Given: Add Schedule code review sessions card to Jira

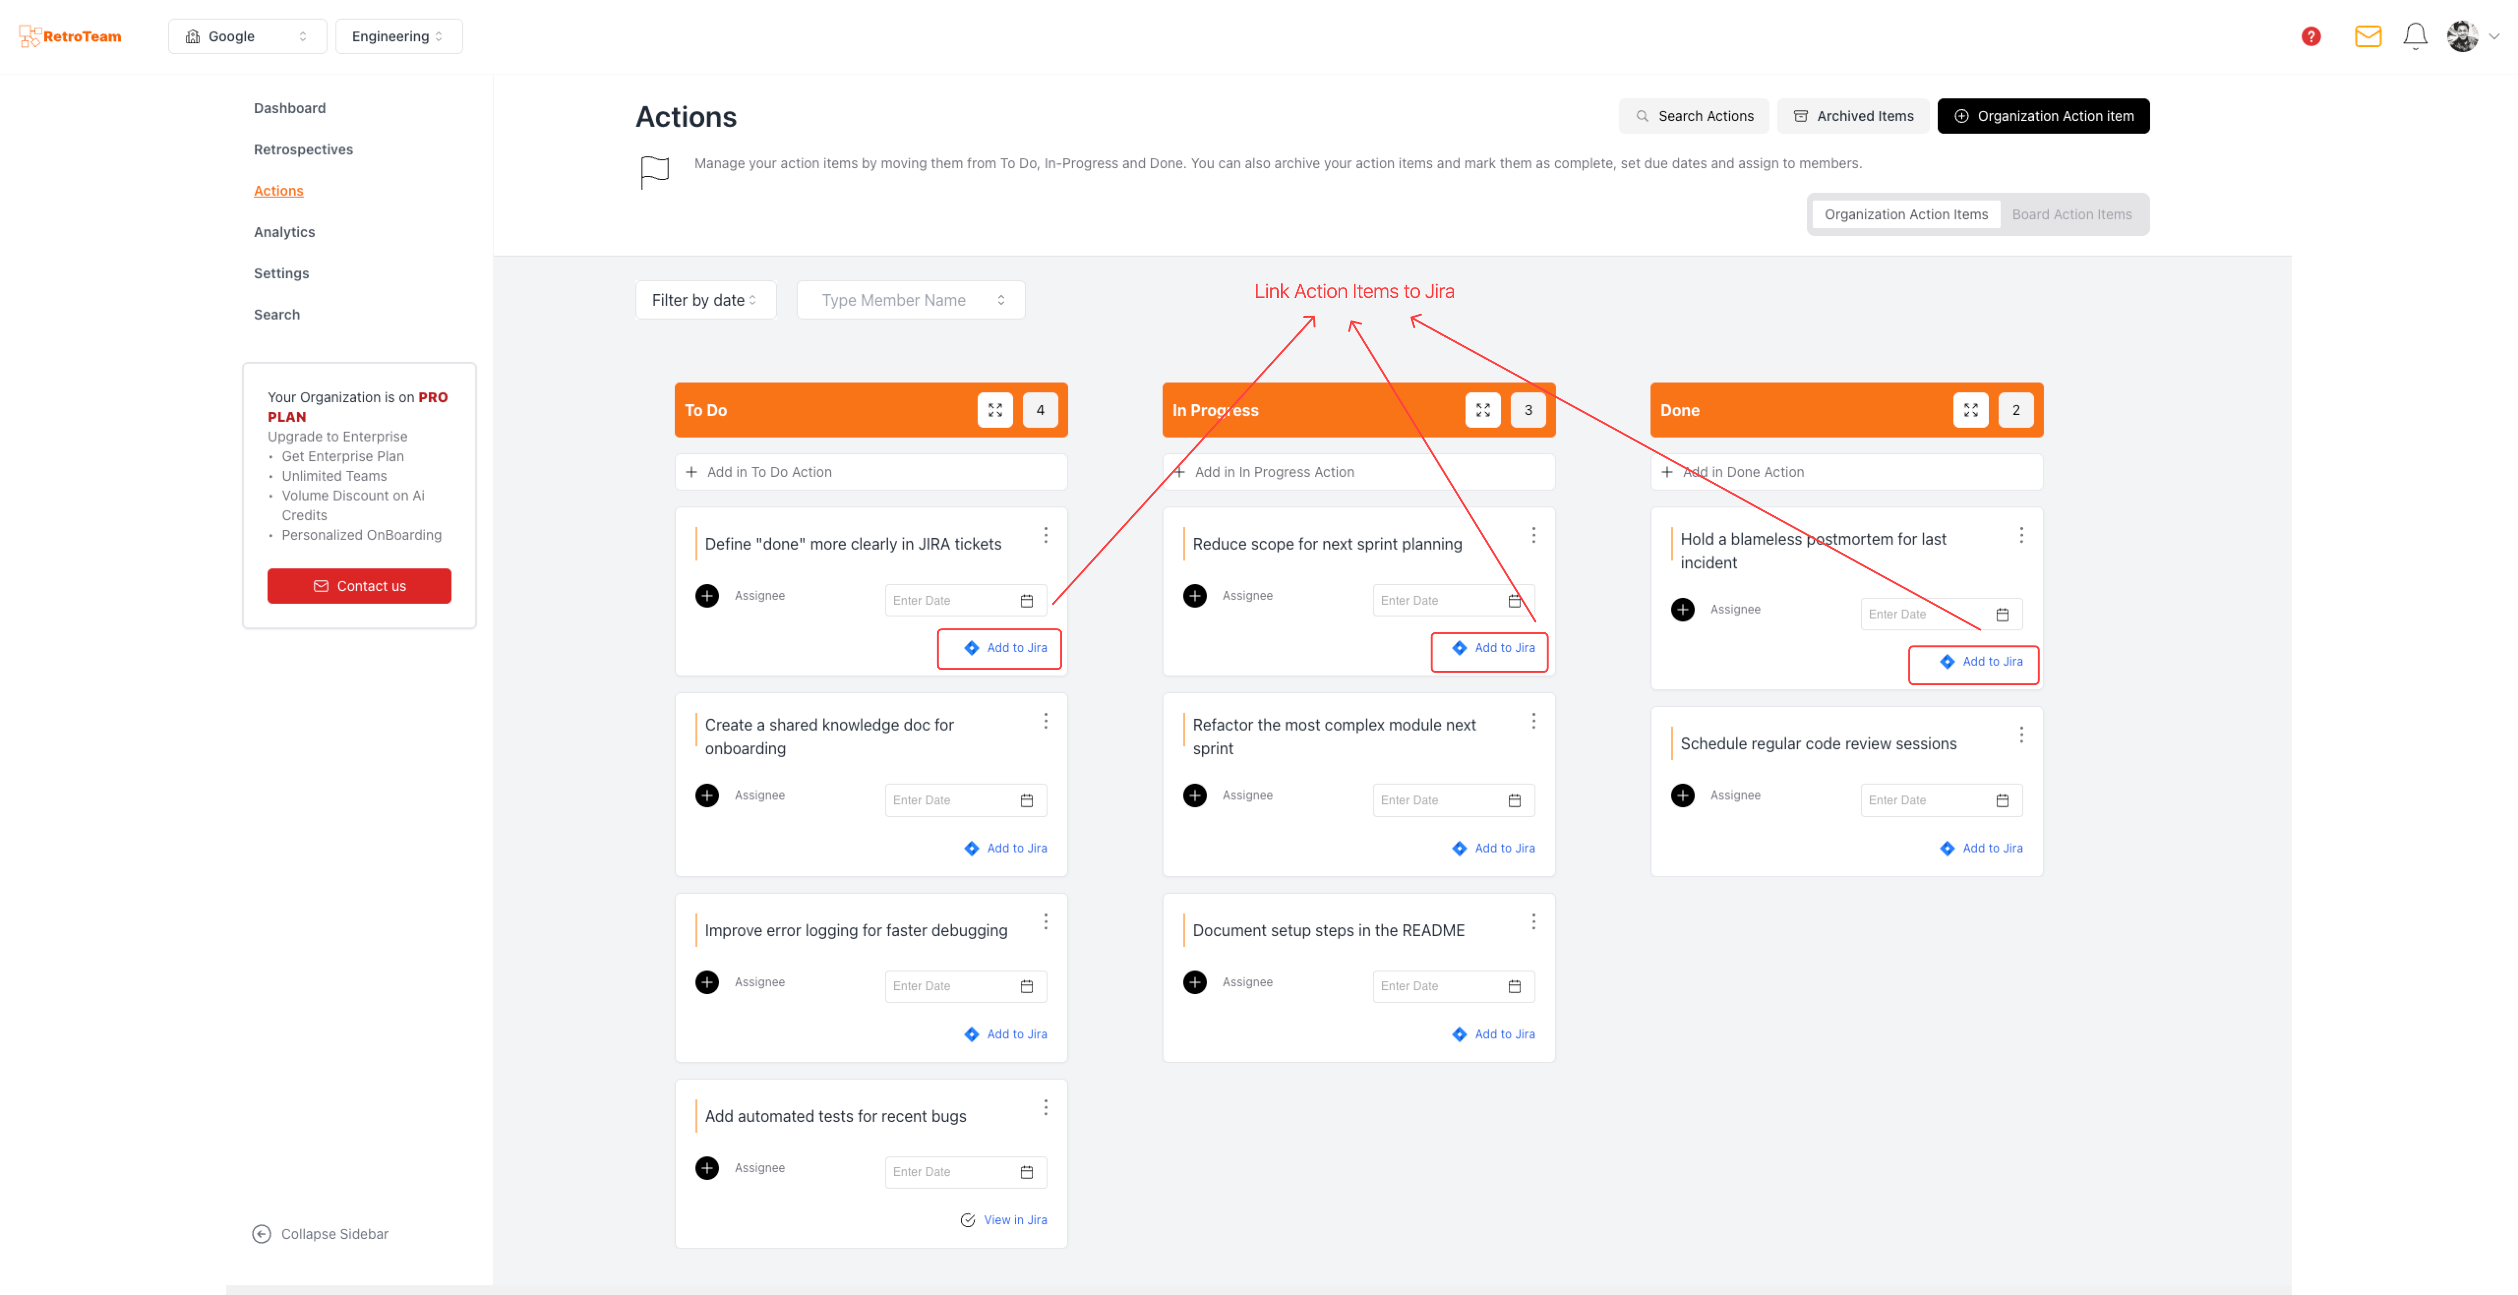Looking at the screenshot, I should pos(1981,849).
